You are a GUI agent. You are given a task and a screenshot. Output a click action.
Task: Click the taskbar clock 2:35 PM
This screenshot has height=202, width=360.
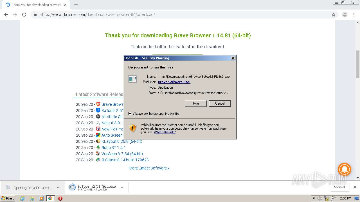(346, 198)
